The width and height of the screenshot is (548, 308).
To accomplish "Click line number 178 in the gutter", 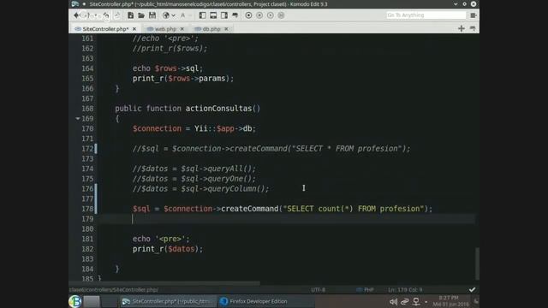I will 87,209.
